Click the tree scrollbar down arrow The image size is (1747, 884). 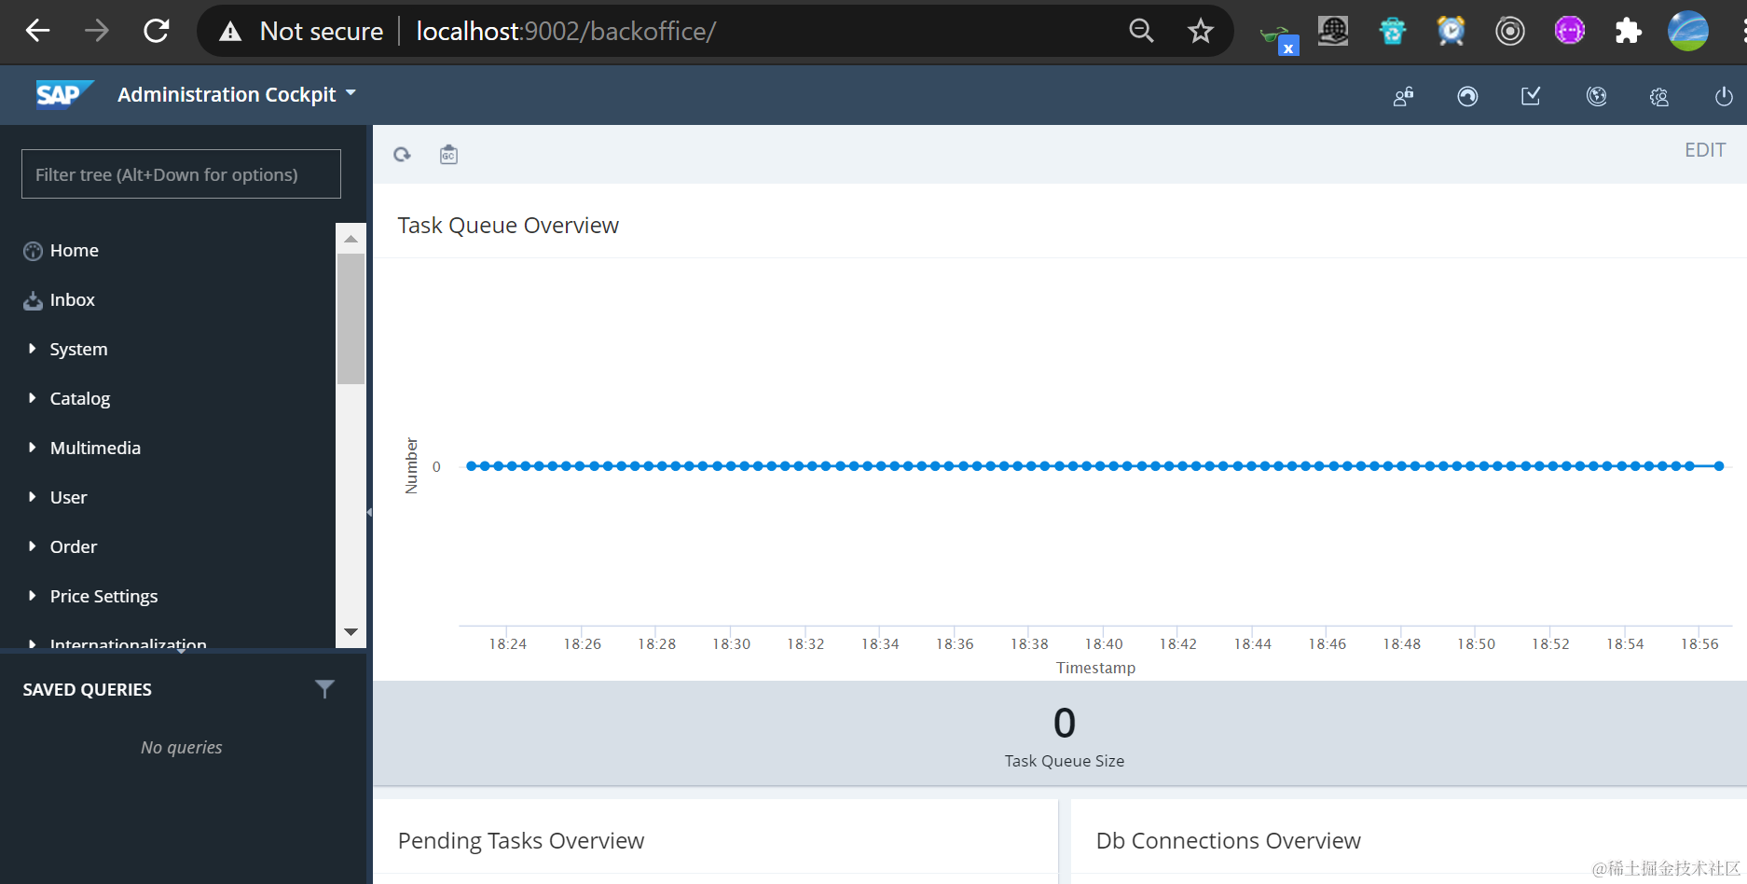pos(351,632)
